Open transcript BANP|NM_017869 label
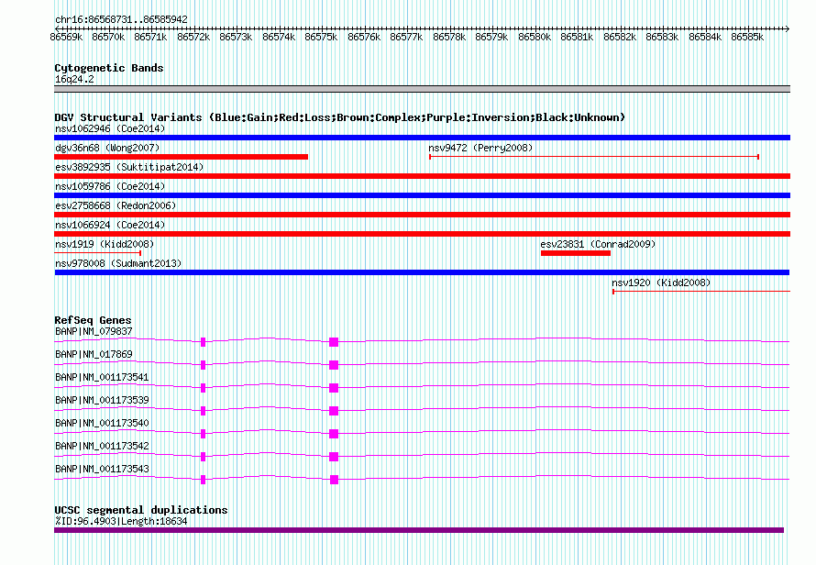 click(x=94, y=354)
